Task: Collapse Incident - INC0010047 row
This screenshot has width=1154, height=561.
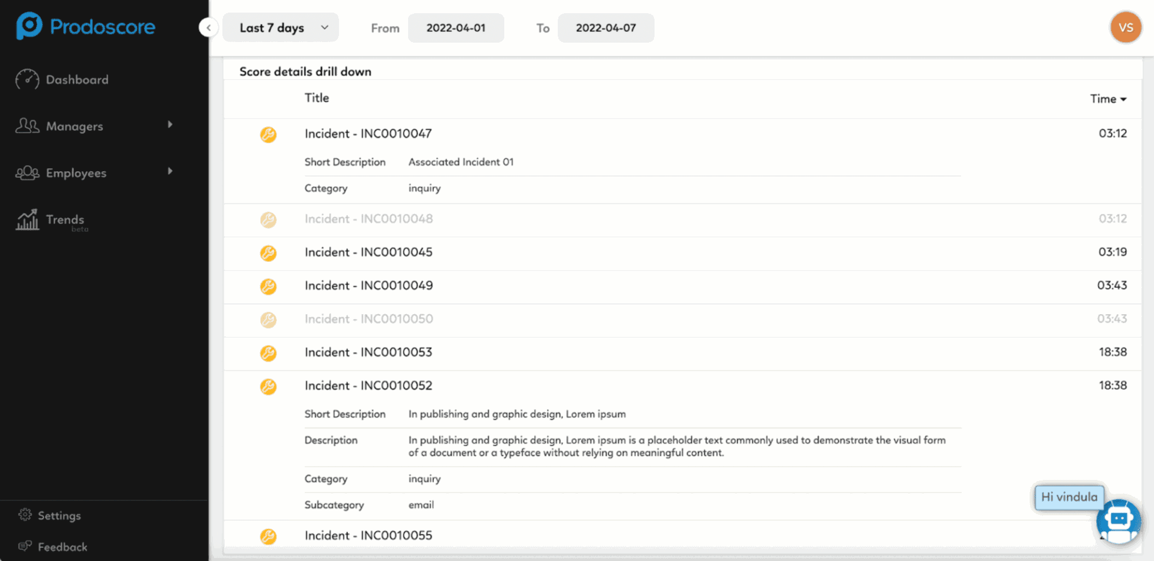Action: 682,133
